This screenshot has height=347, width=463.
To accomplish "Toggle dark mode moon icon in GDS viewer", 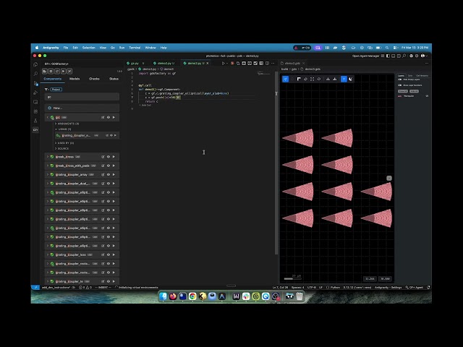I will pyautogui.click(x=350, y=79).
